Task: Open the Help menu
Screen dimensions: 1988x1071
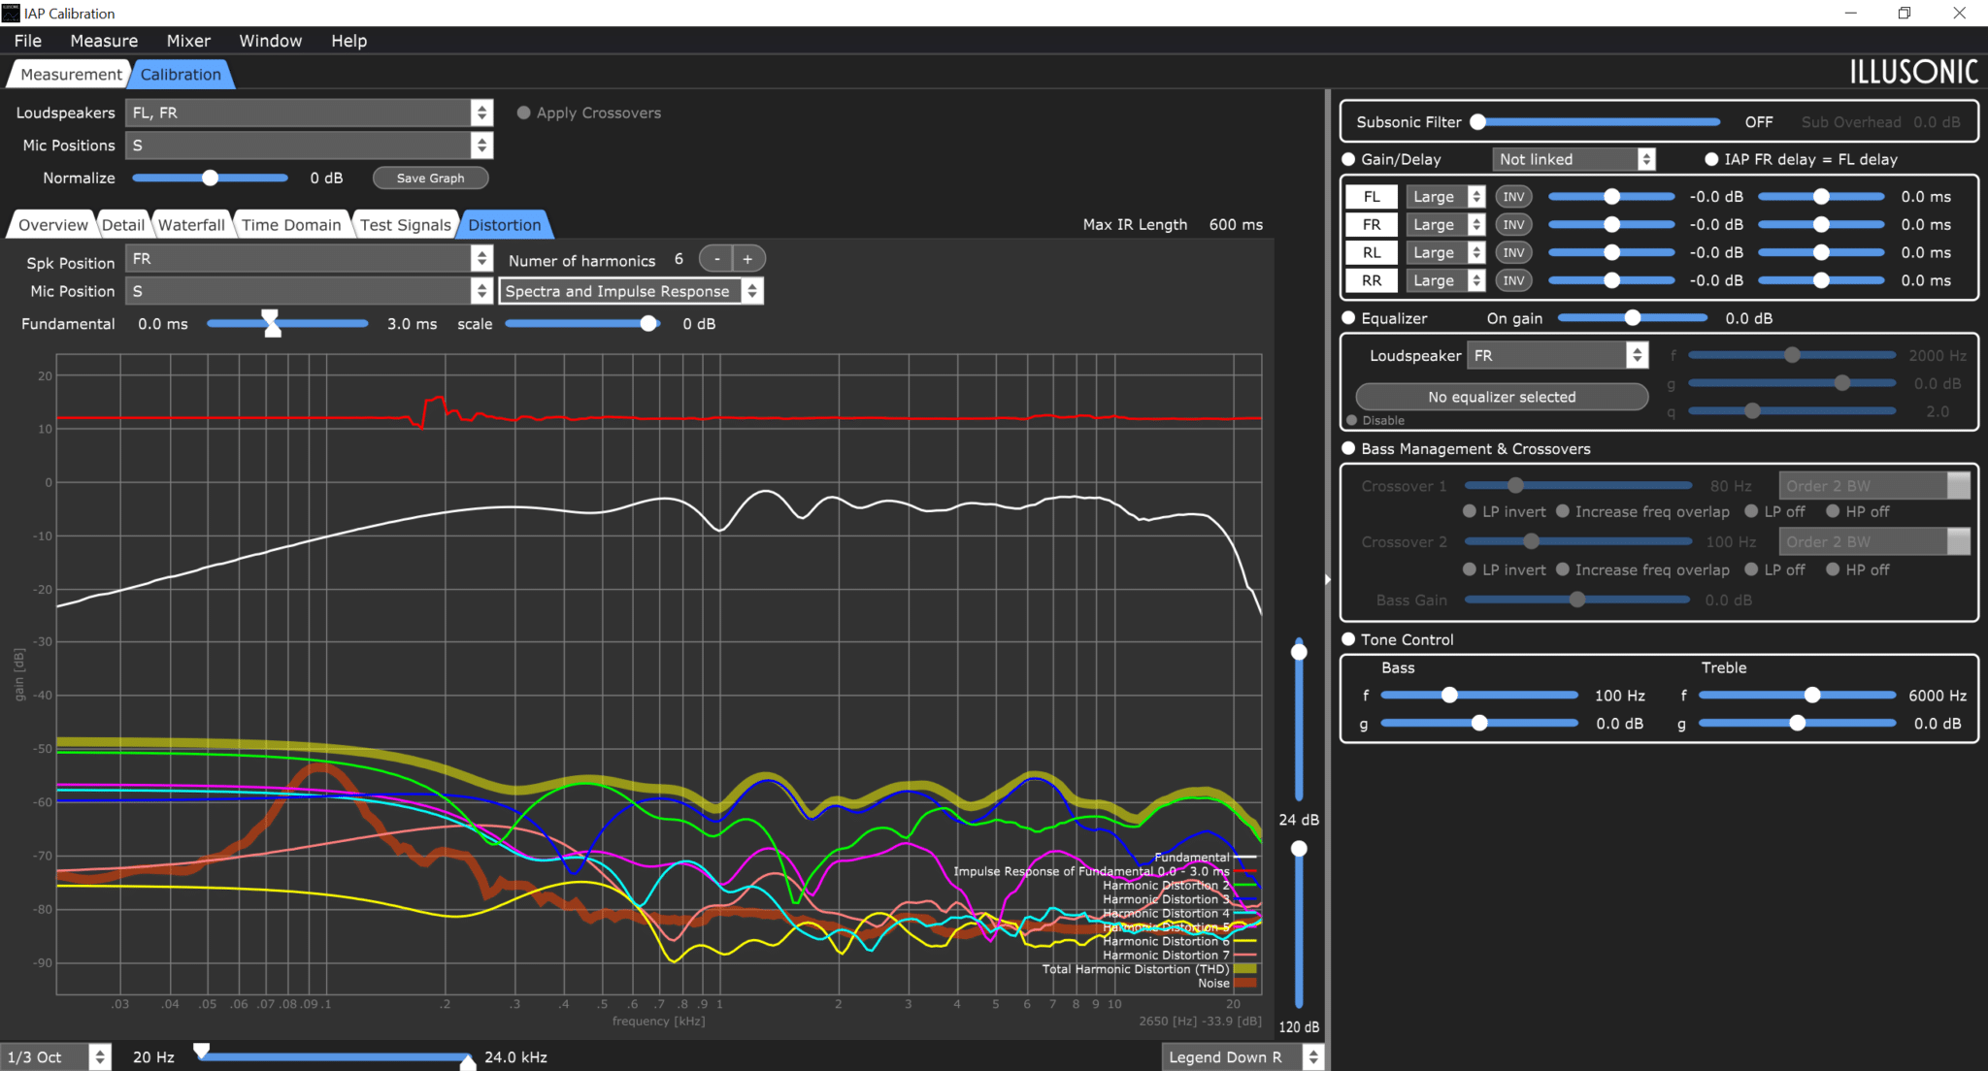Action: [348, 41]
